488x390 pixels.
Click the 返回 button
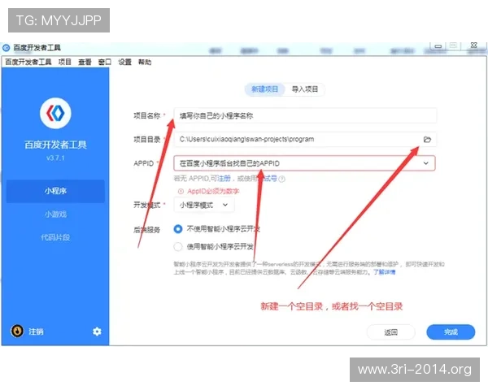click(391, 332)
